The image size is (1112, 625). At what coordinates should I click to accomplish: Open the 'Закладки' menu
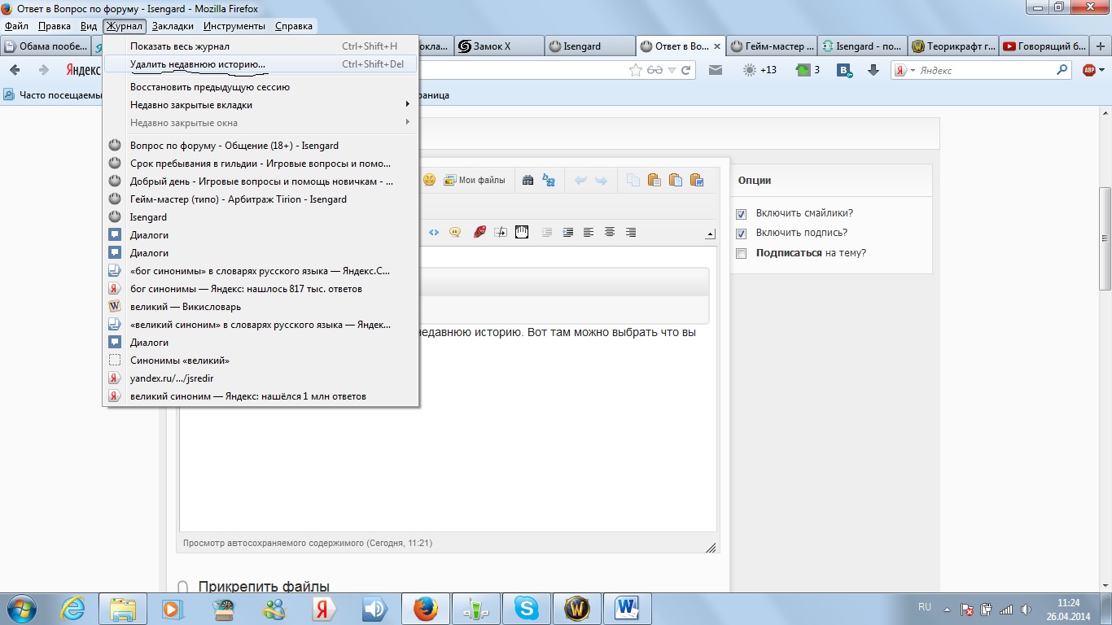[173, 26]
